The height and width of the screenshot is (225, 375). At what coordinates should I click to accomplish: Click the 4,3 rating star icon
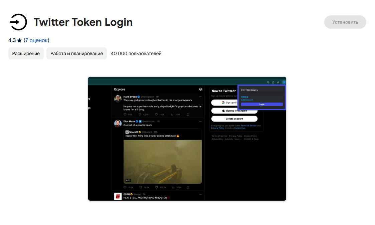(x=19, y=40)
